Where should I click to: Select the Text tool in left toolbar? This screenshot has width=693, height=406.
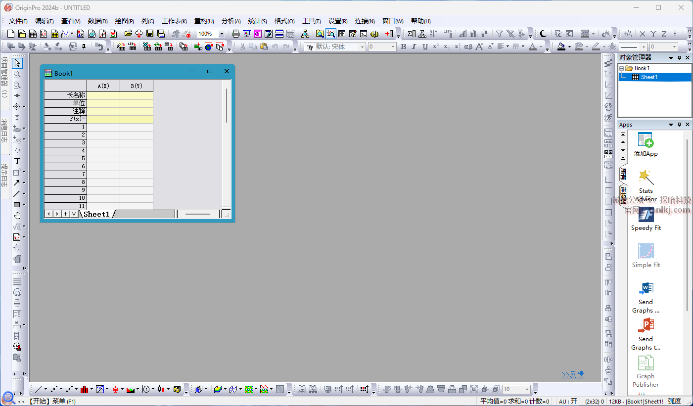click(x=17, y=161)
